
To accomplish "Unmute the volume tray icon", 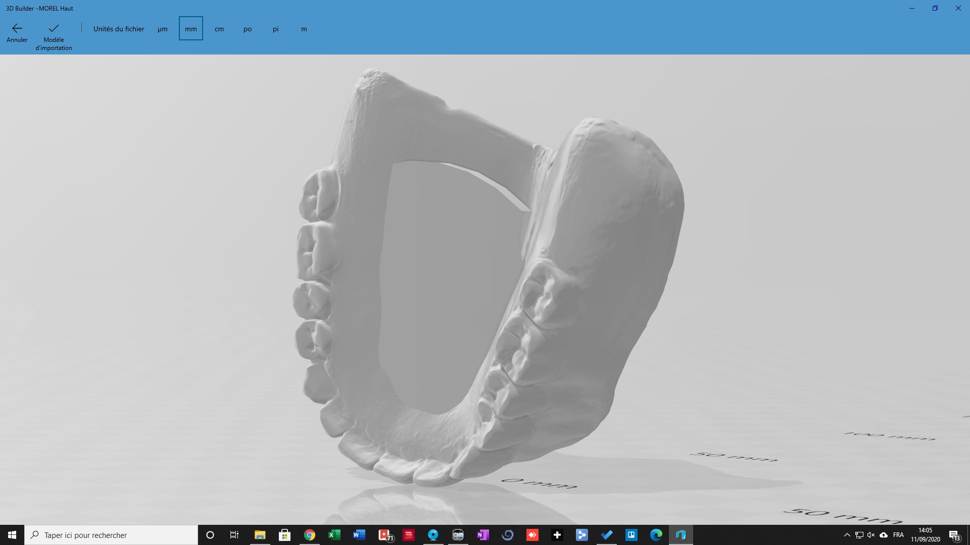I will point(871,535).
